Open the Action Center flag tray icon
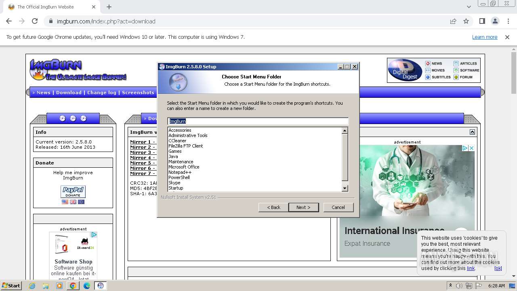Screen dimensions: 517x291 tap(479, 286)
